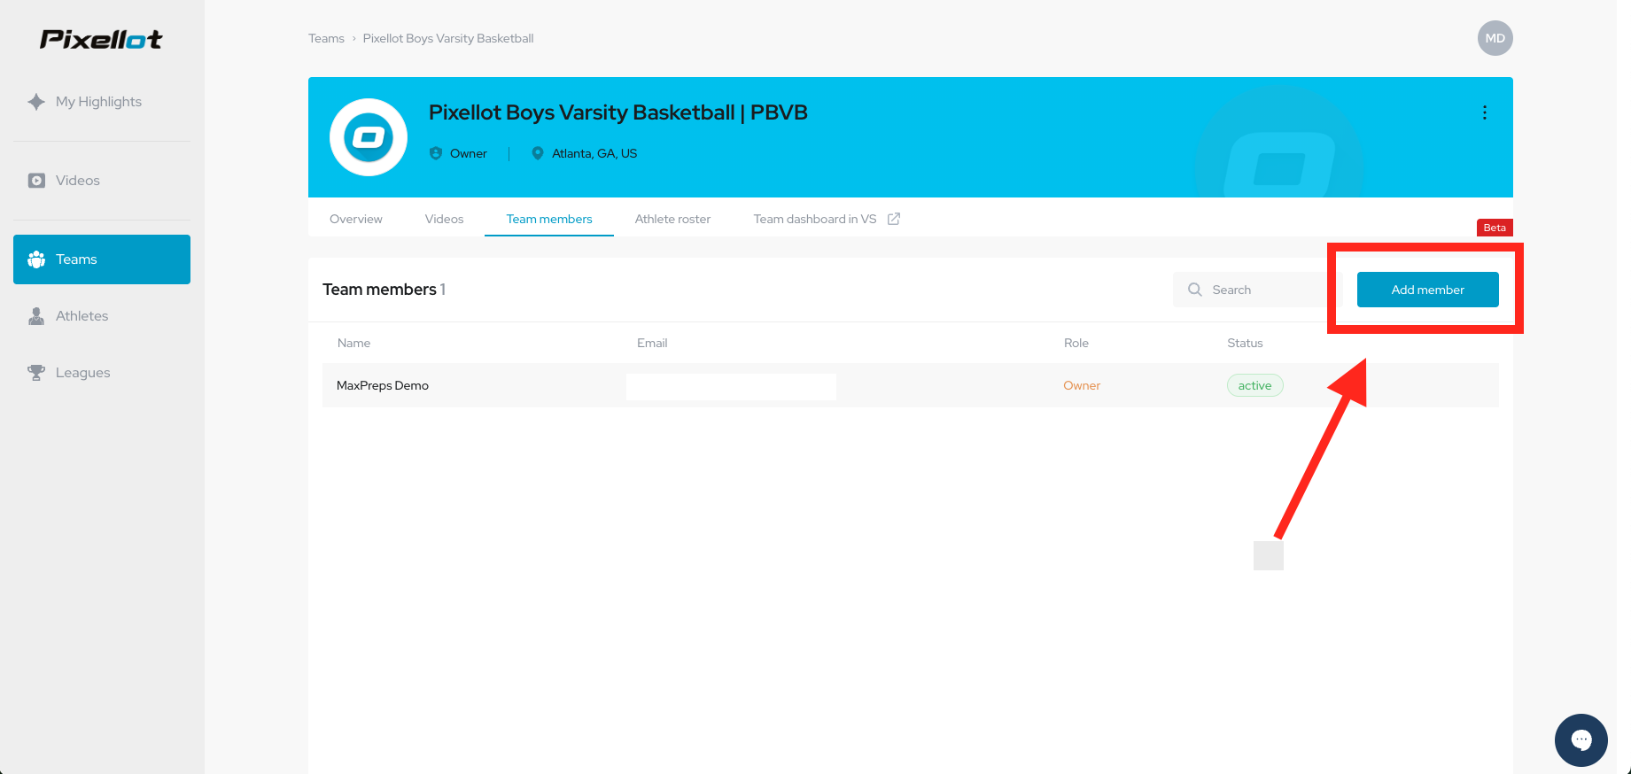Click the Teams group icon

pos(36,259)
